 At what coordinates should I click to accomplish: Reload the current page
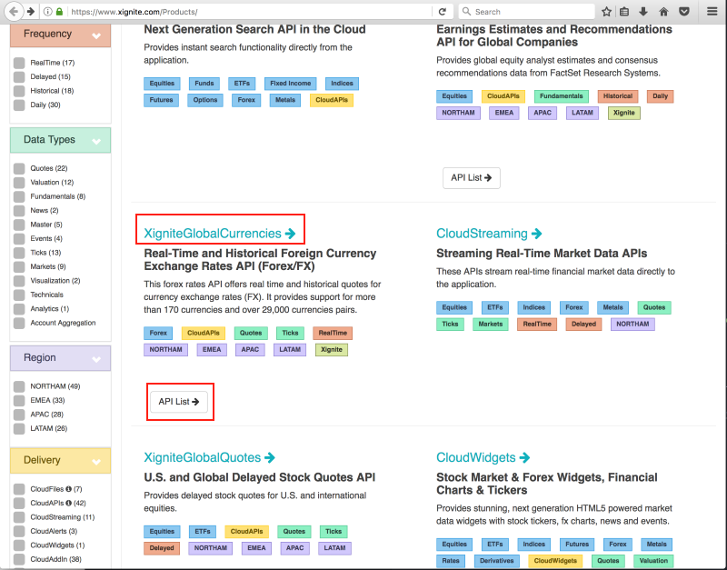pos(443,12)
